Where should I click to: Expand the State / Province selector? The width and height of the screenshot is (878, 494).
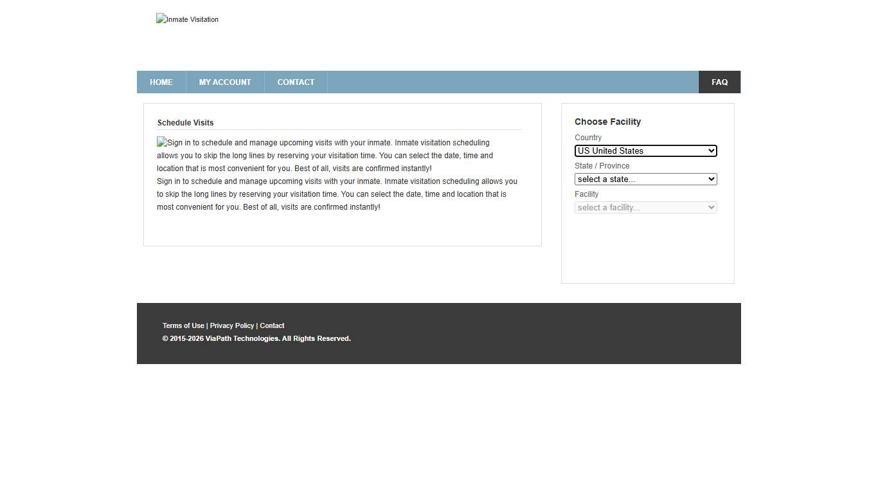click(645, 179)
